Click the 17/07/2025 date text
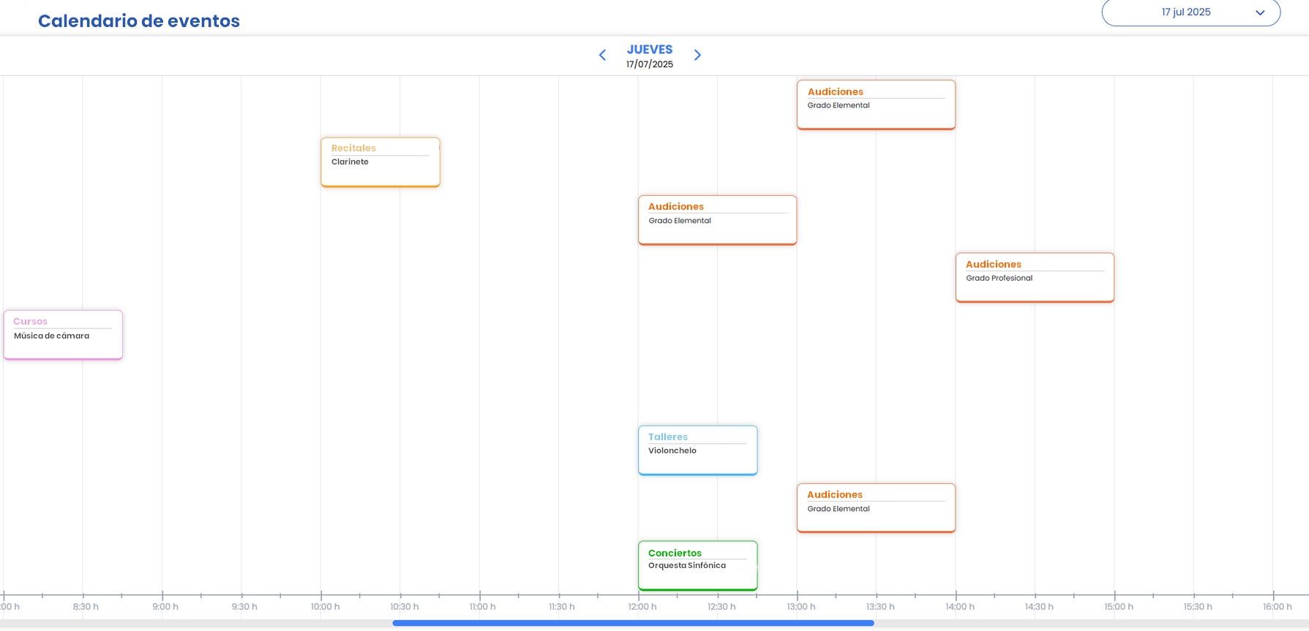 point(650,64)
